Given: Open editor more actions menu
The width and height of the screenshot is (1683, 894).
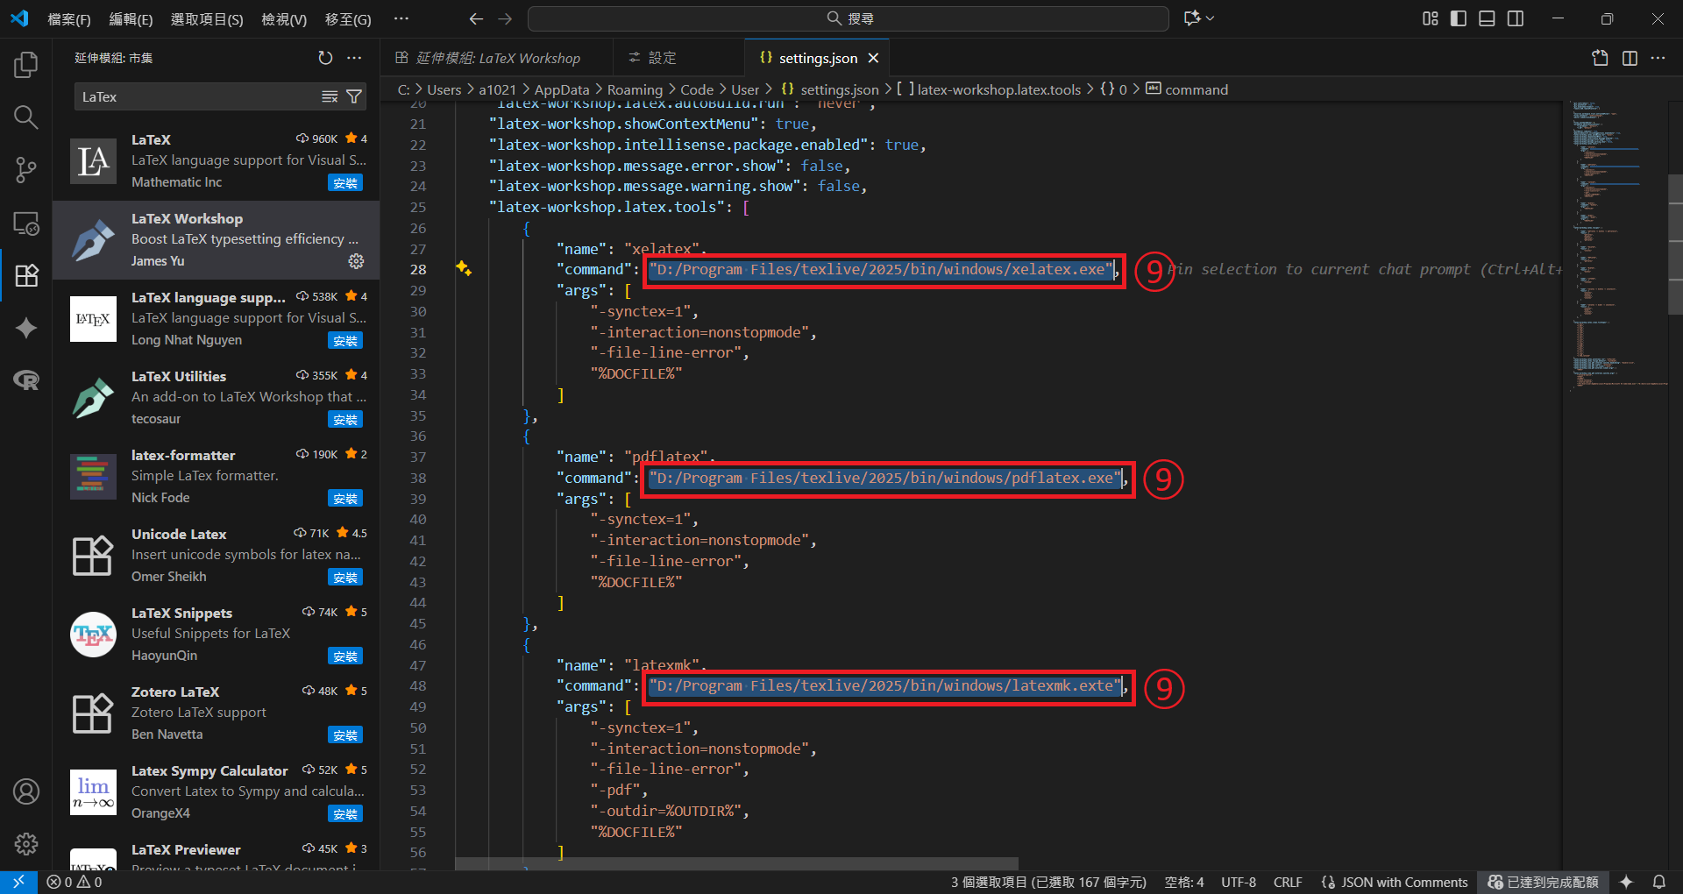Looking at the screenshot, I should pyautogui.click(x=1658, y=58).
